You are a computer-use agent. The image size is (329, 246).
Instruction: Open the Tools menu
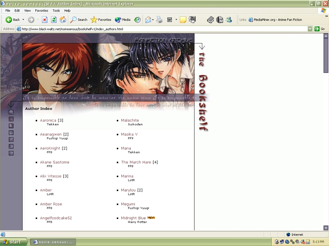click(56, 10)
